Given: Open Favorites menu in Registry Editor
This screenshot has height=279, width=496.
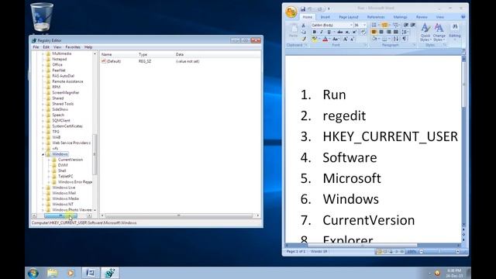Looking at the screenshot, I should [x=73, y=47].
